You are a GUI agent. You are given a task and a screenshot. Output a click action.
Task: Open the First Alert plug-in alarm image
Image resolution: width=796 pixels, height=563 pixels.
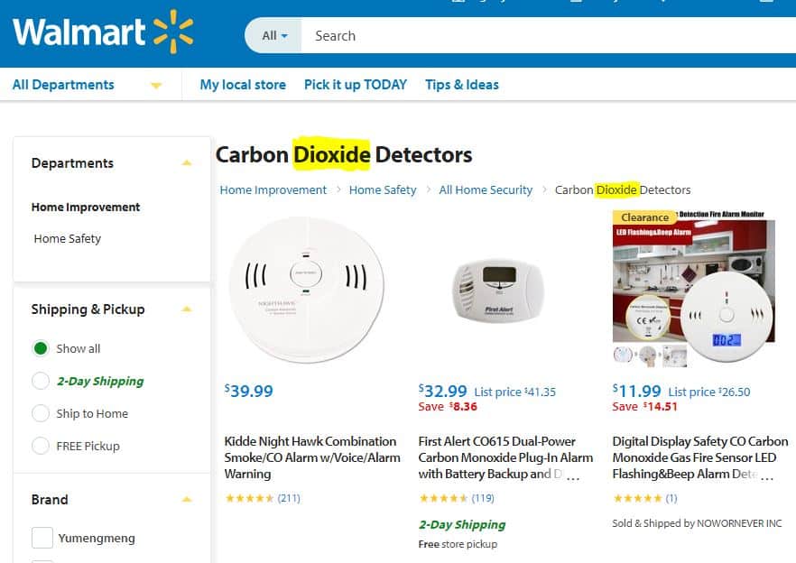click(x=500, y=291)
